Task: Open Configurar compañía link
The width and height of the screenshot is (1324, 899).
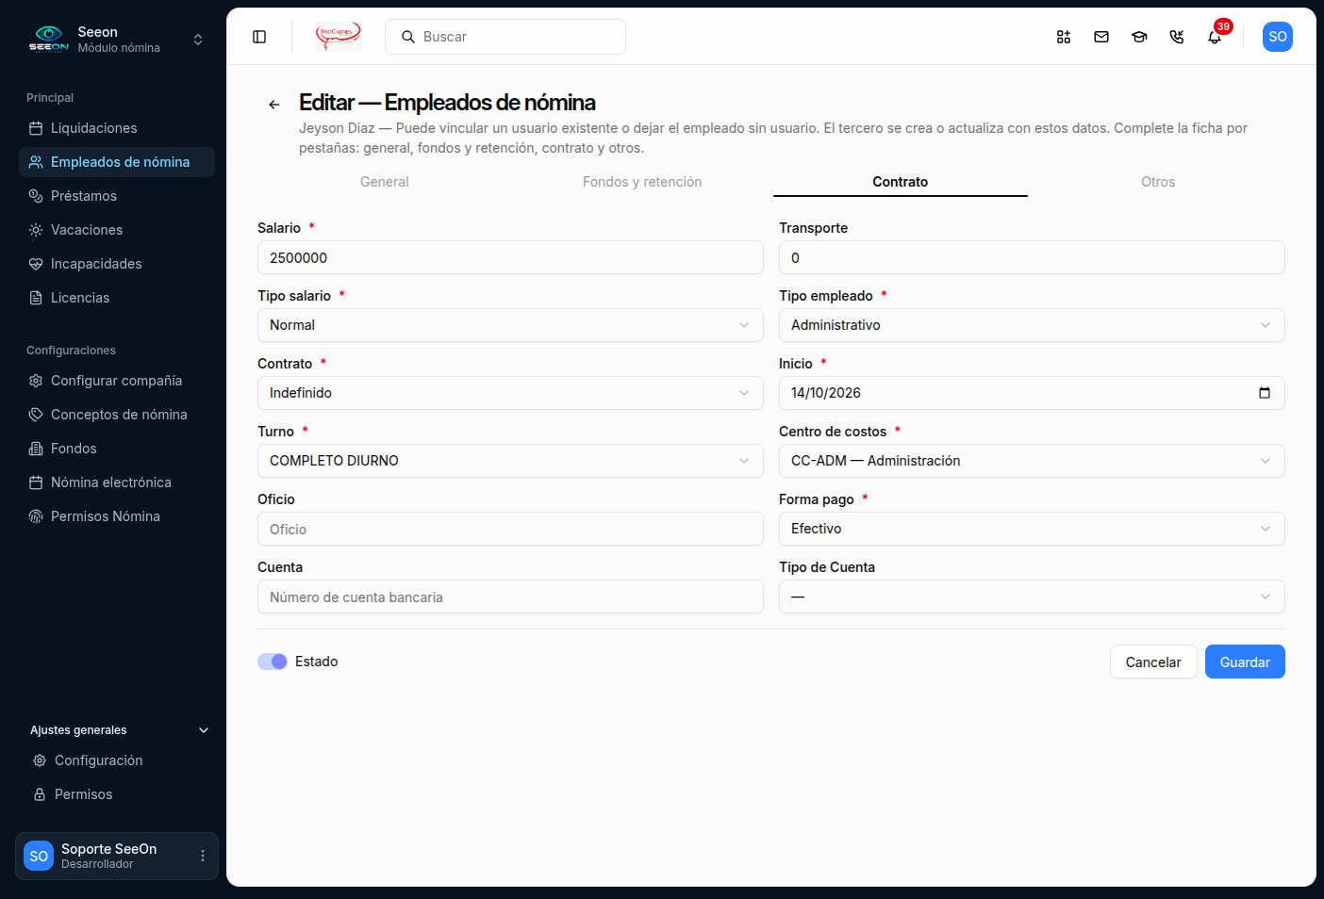Action: [117, 381]
